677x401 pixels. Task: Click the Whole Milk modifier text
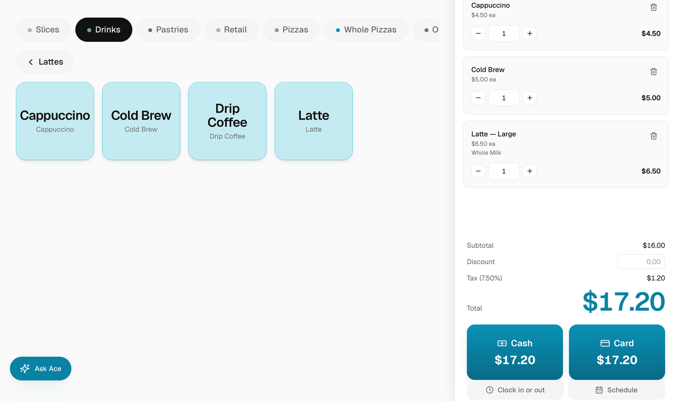point(486,153)
